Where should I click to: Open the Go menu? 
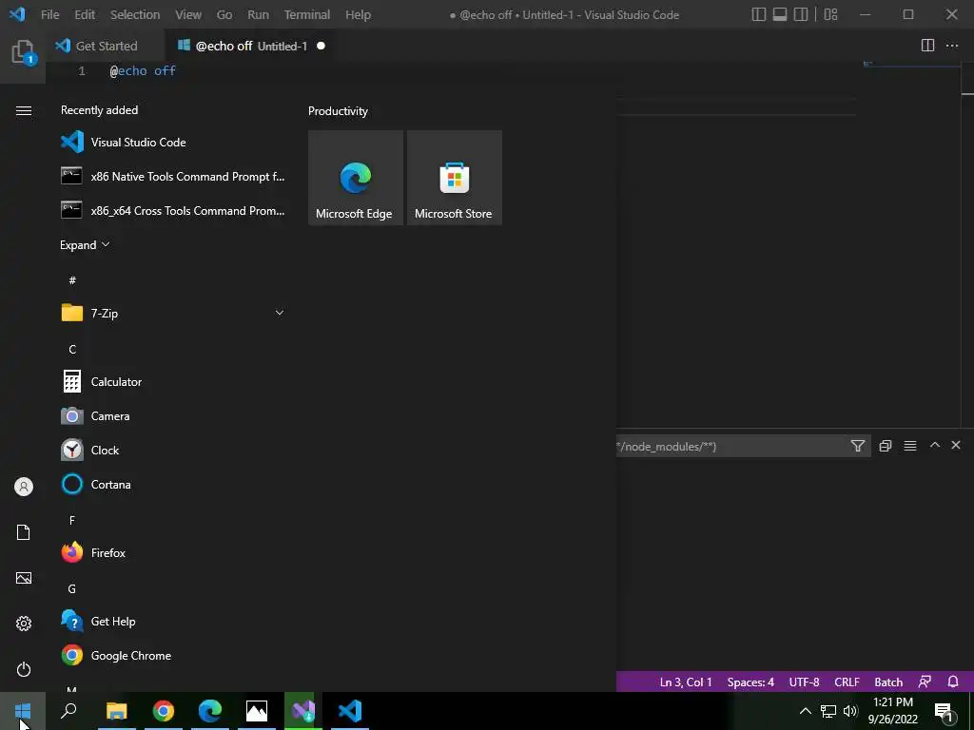pos(224,14)
